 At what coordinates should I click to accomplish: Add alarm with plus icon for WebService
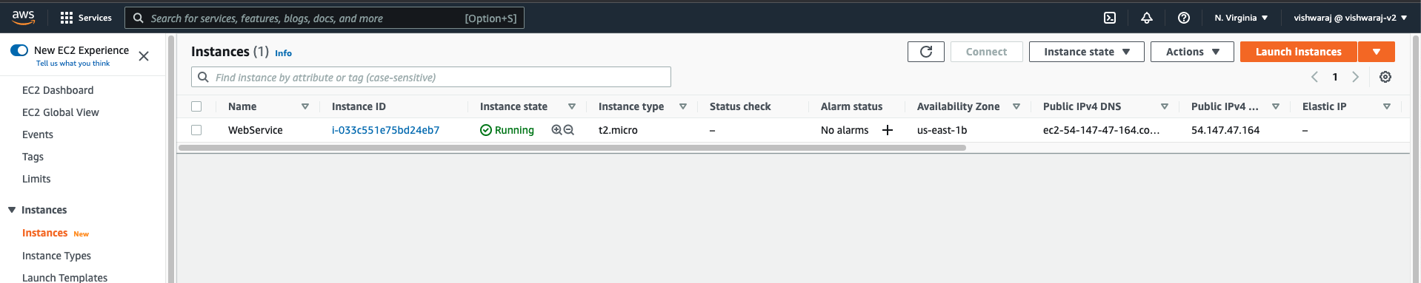pos(888,130)
